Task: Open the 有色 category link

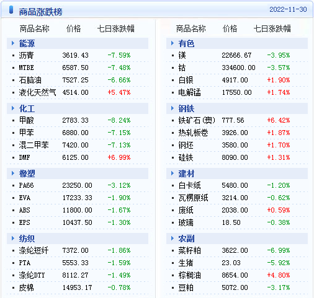Action: (x=186, y=43)
